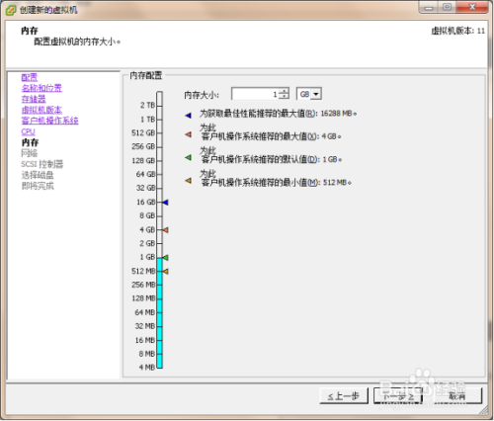Close the 创建新的虚拟机 dialog
This screenshot has height=421, width=494.
click(472, 7)
